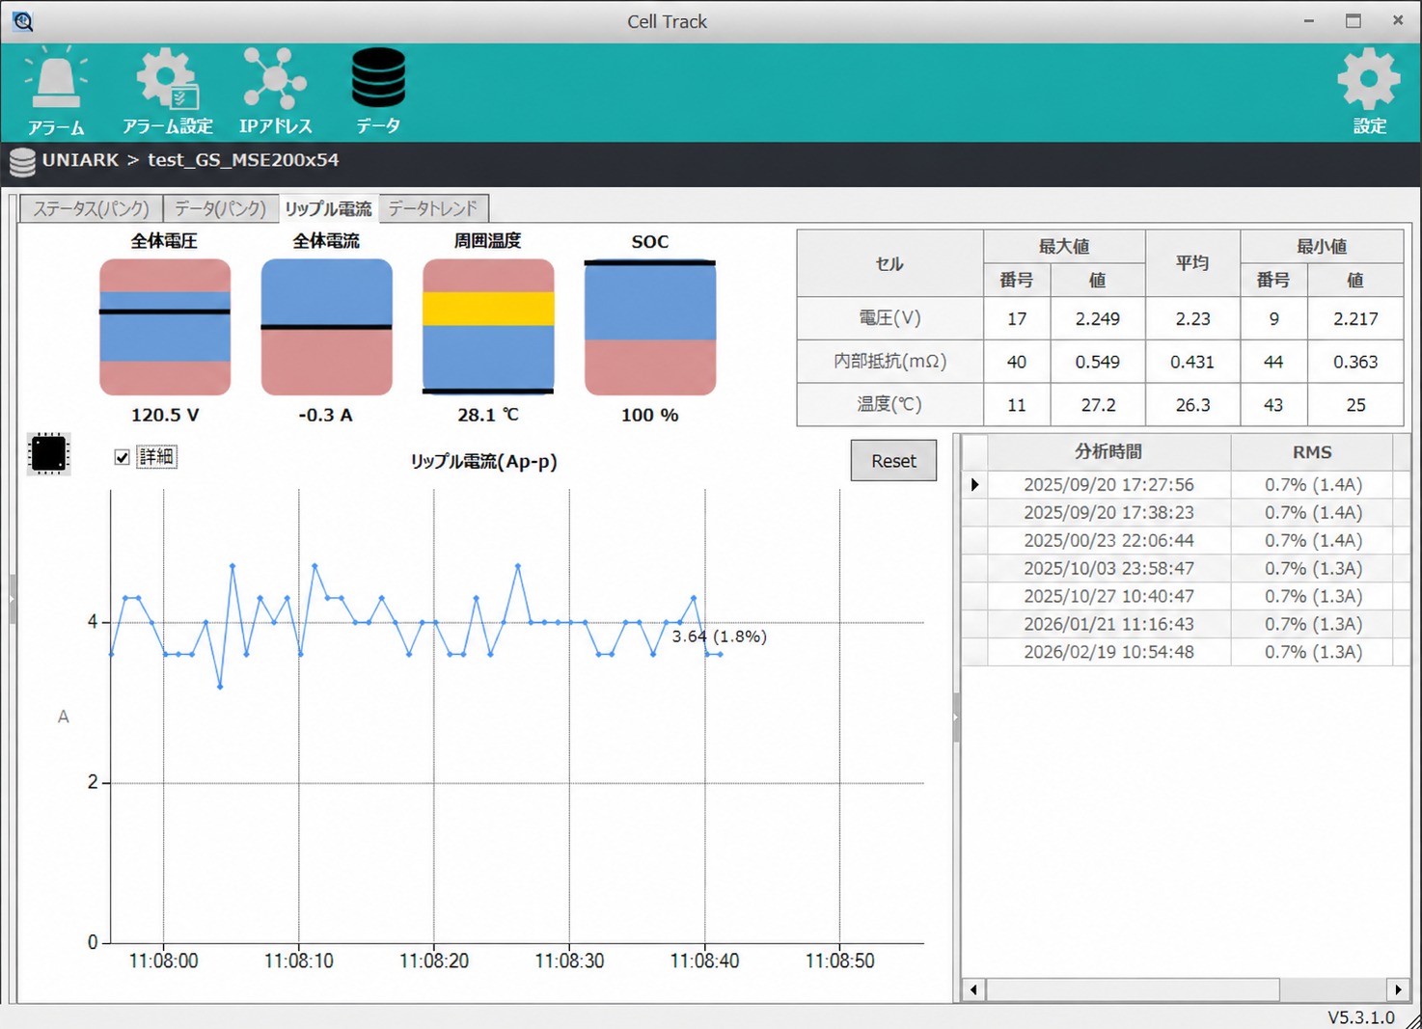Viewport: 1422px width, 1029px height.
Task: Click the 全体電流 current gauge
Action: tap(326, 327)
